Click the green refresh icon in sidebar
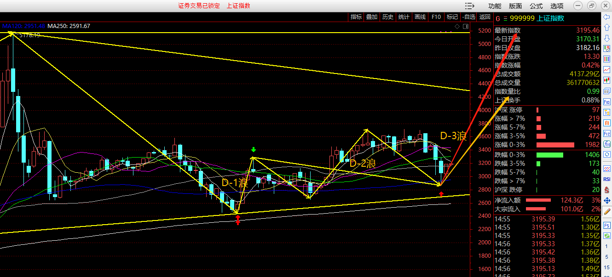Image resolution: width=612 pixels, height=277 pixels. point(607,236)
